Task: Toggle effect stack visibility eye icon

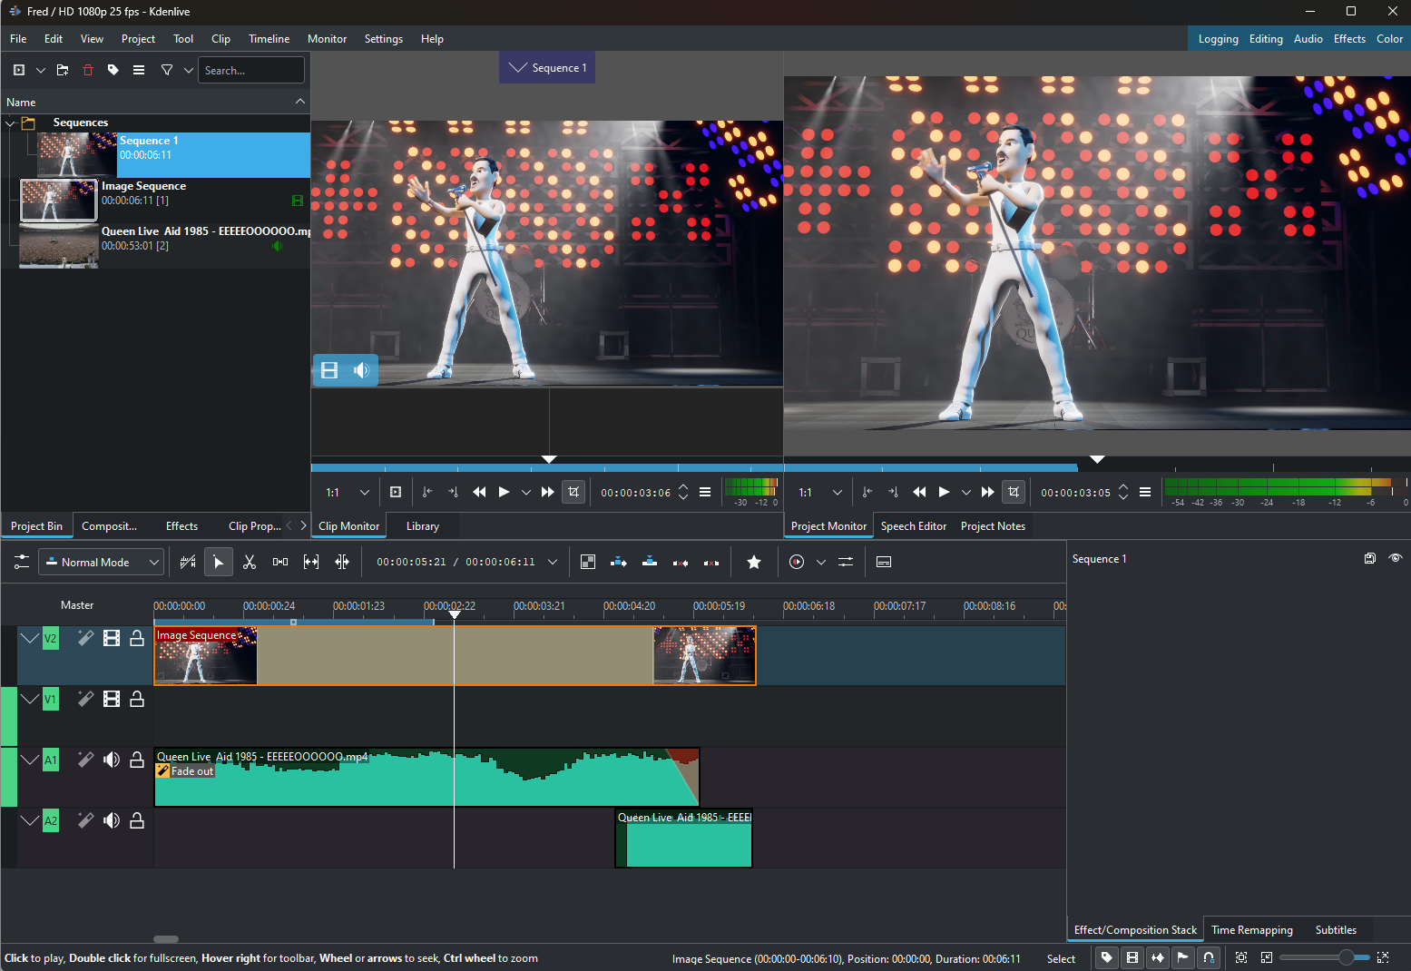Action: coord(1396,558)
